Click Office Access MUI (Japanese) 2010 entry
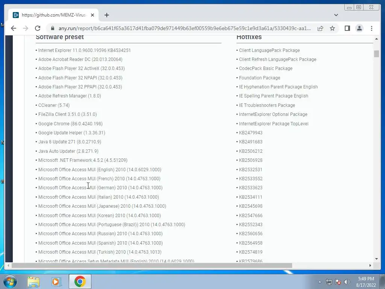This screenshot has width=385, height=289. click(x=102, y=207)
